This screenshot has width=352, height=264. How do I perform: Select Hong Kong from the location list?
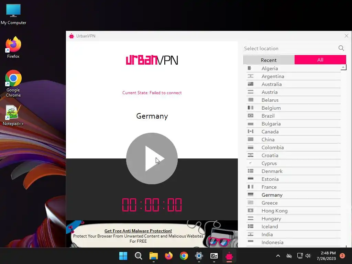coord(294,211)
